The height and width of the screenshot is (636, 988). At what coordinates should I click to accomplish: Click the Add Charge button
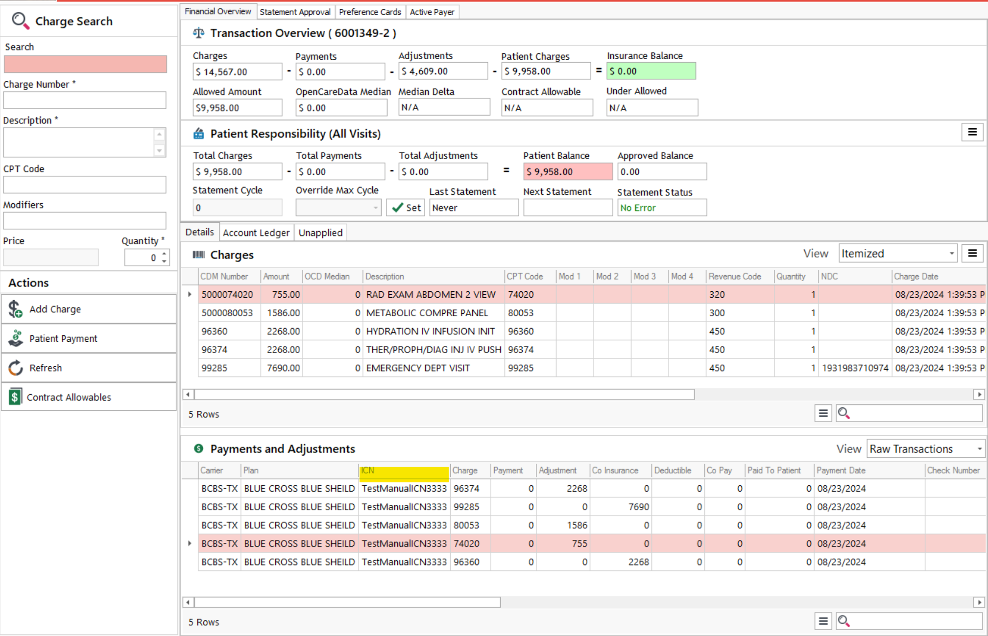tap(89, 309)
